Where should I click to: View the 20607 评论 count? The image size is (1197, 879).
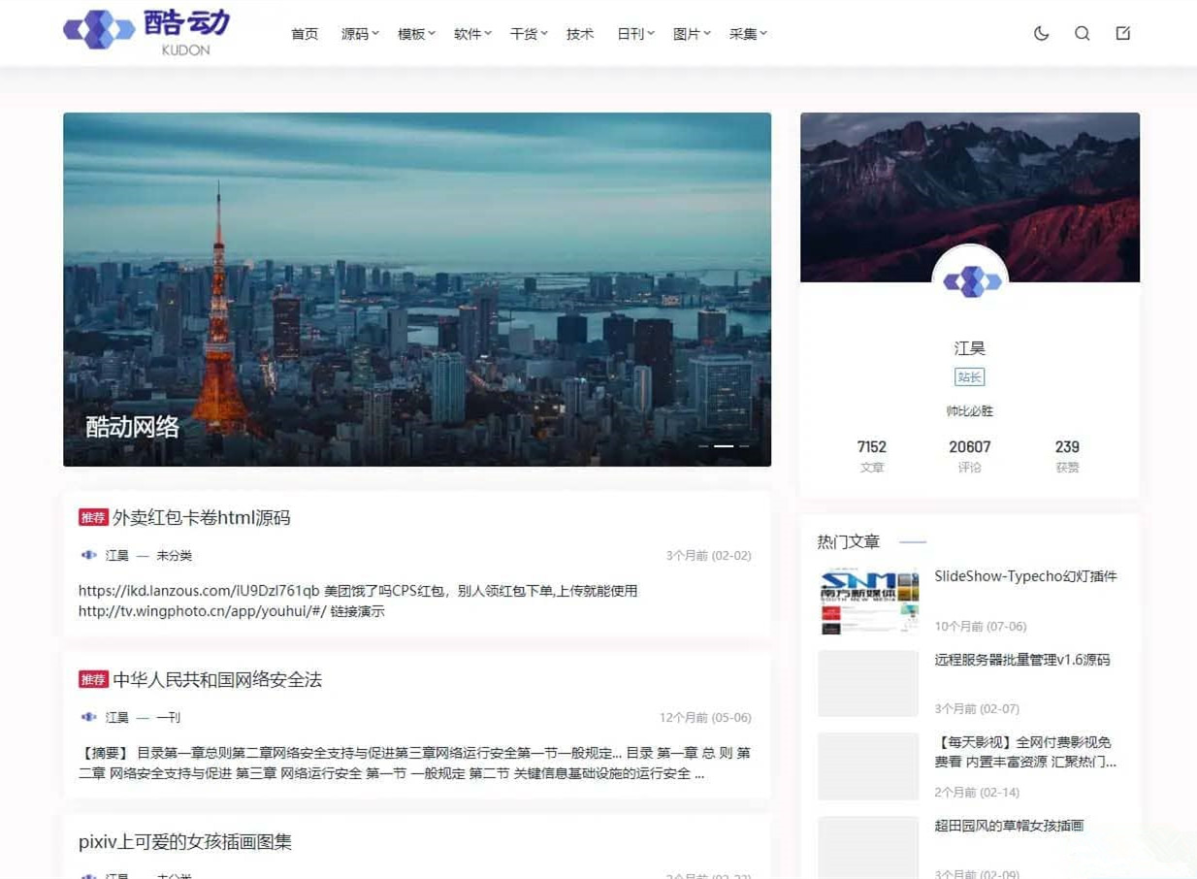coord(970,456)
